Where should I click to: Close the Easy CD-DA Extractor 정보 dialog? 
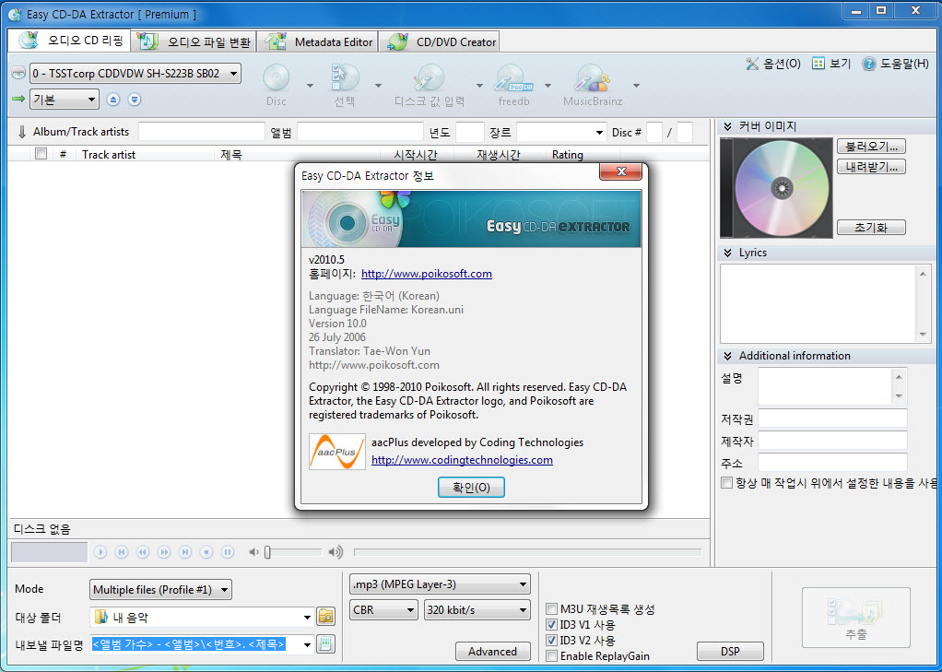click(621, 171)
